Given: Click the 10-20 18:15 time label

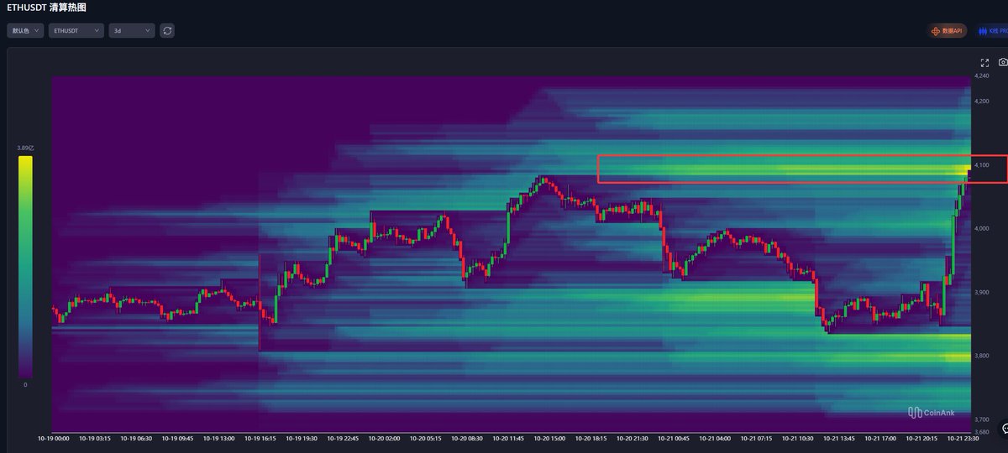Looking at the screenshot, I should (x=591, y=438).
